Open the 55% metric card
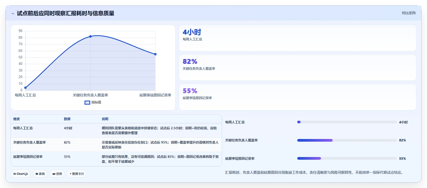This screenshot has width=427, height=188. pyautogui.click(x=297, y=97)
